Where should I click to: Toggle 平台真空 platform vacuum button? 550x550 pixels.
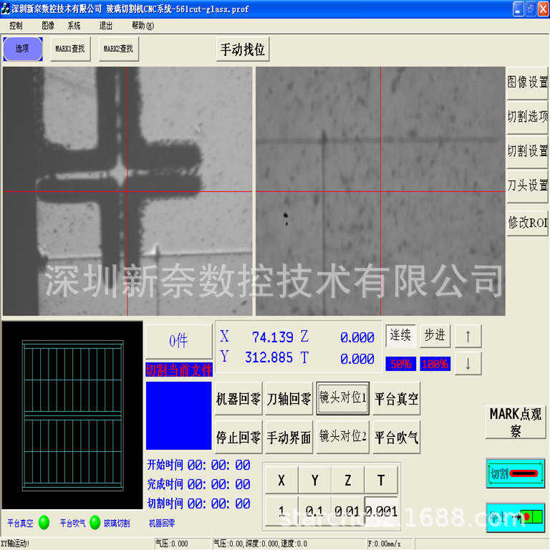click(x=396, y=399)
